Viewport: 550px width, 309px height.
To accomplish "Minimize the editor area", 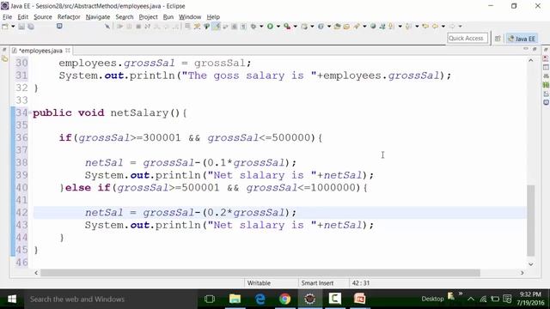I will point(525,49).
